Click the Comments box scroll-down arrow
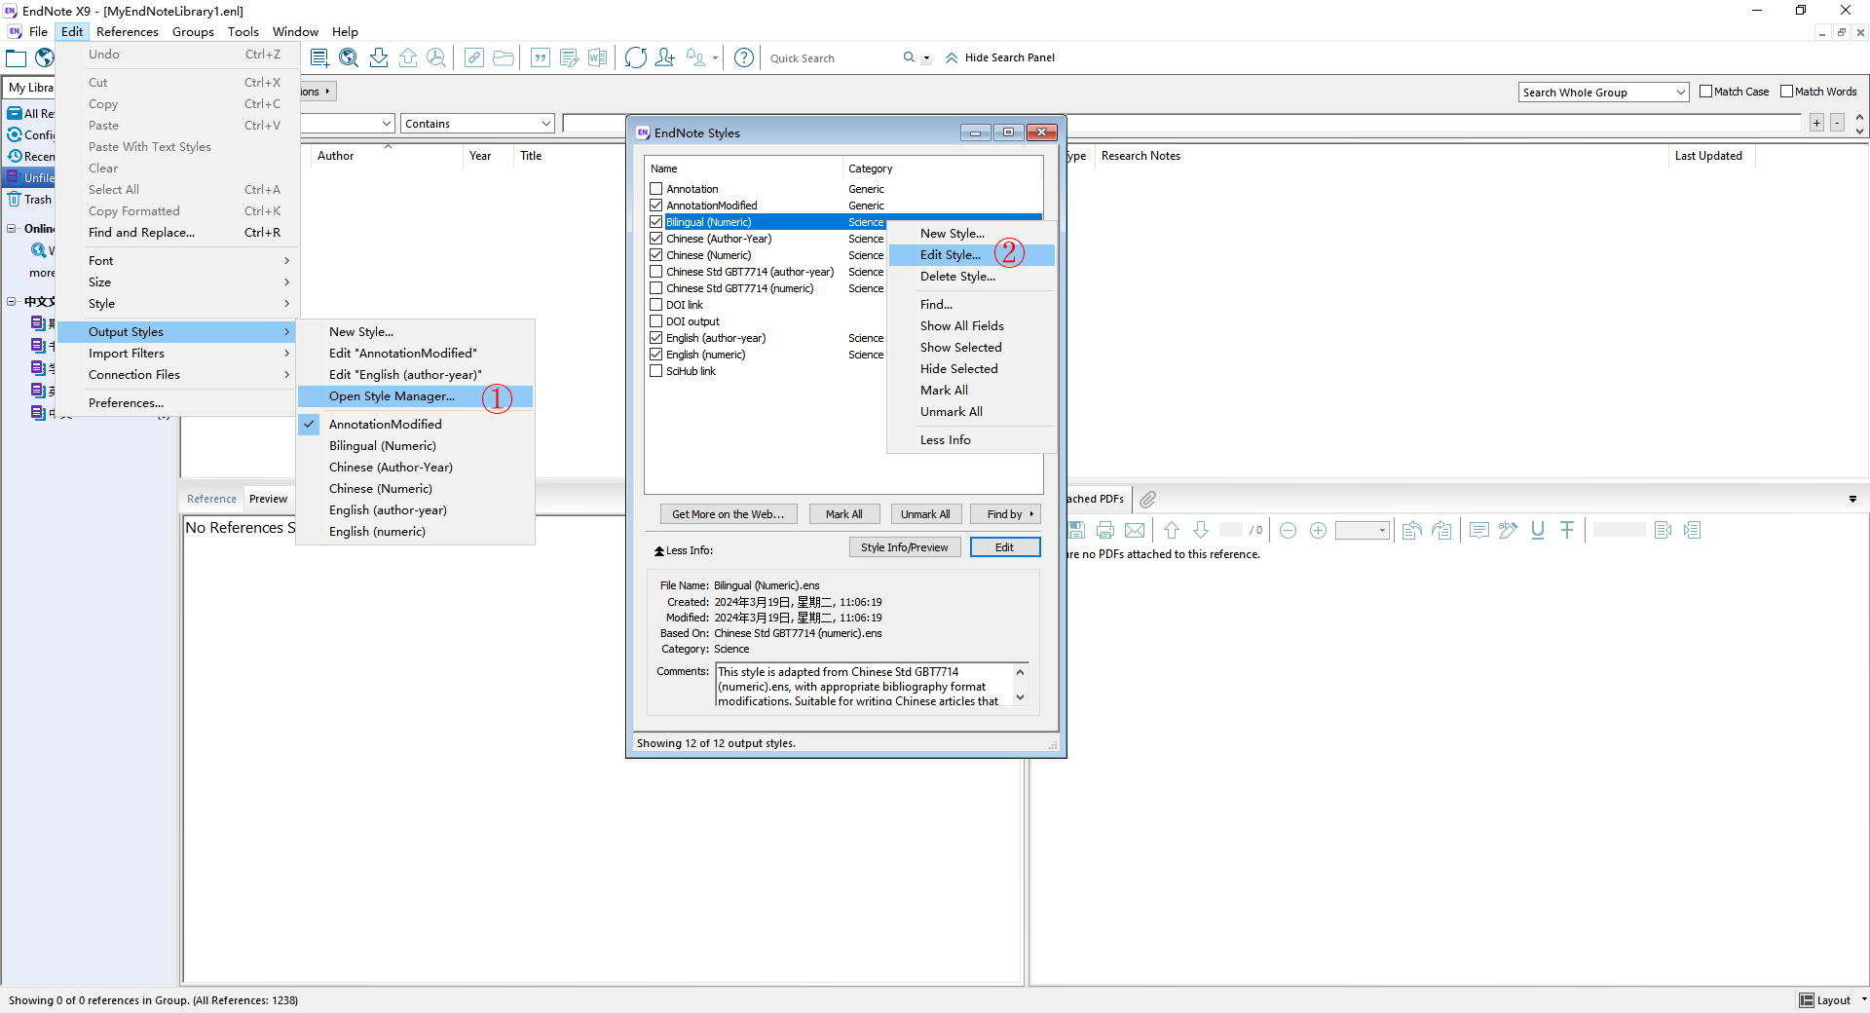 pos(1020,697)
